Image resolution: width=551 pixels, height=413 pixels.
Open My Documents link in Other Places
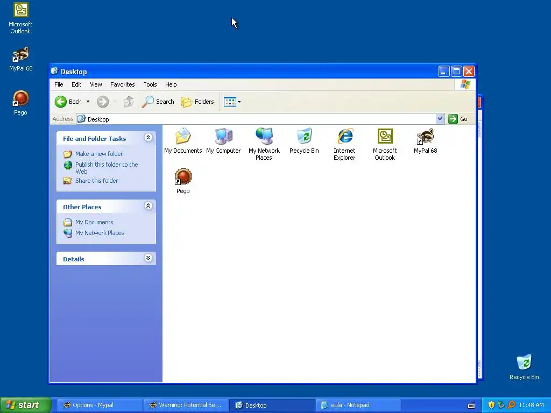[94, 222]
